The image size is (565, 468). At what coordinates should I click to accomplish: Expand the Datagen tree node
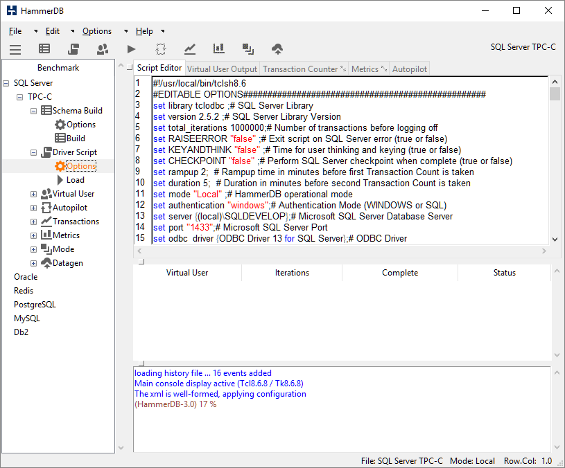pos(33,263)
